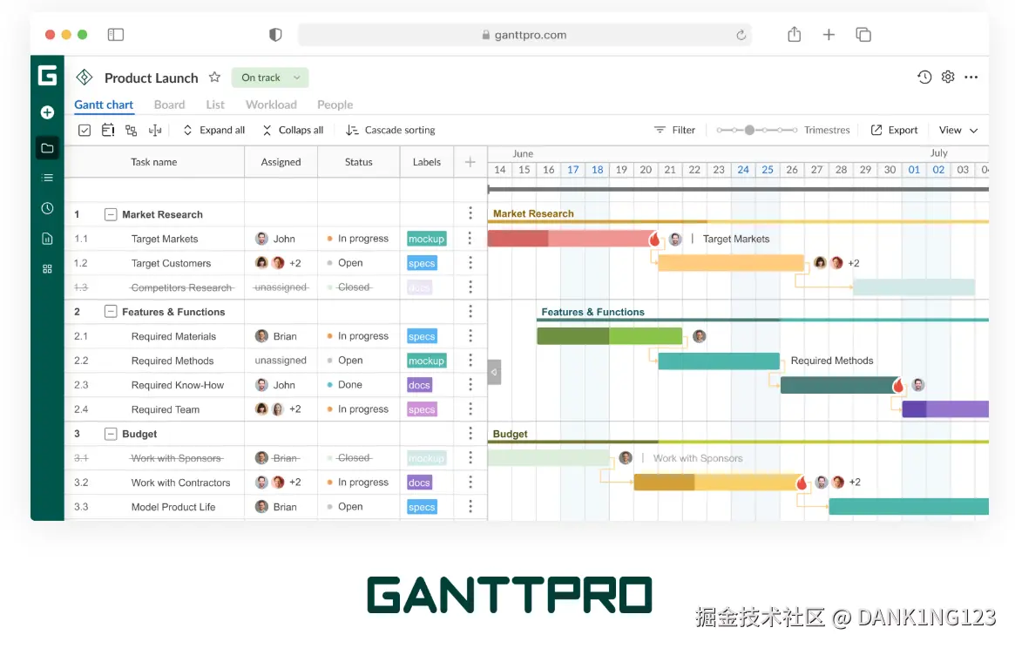Click the grid collapse arrow handle
Viewport: 1015px width, 648px height.
pos(494,372)
